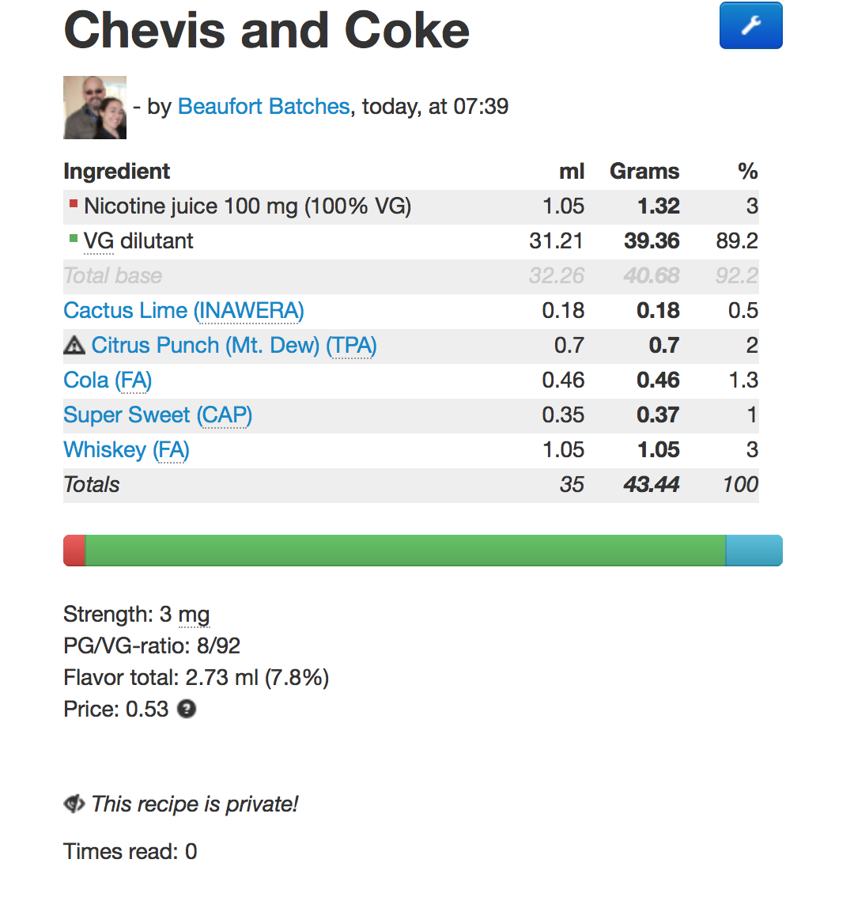
Task: Open the author profile picture
Action: (x=95, y=108)
